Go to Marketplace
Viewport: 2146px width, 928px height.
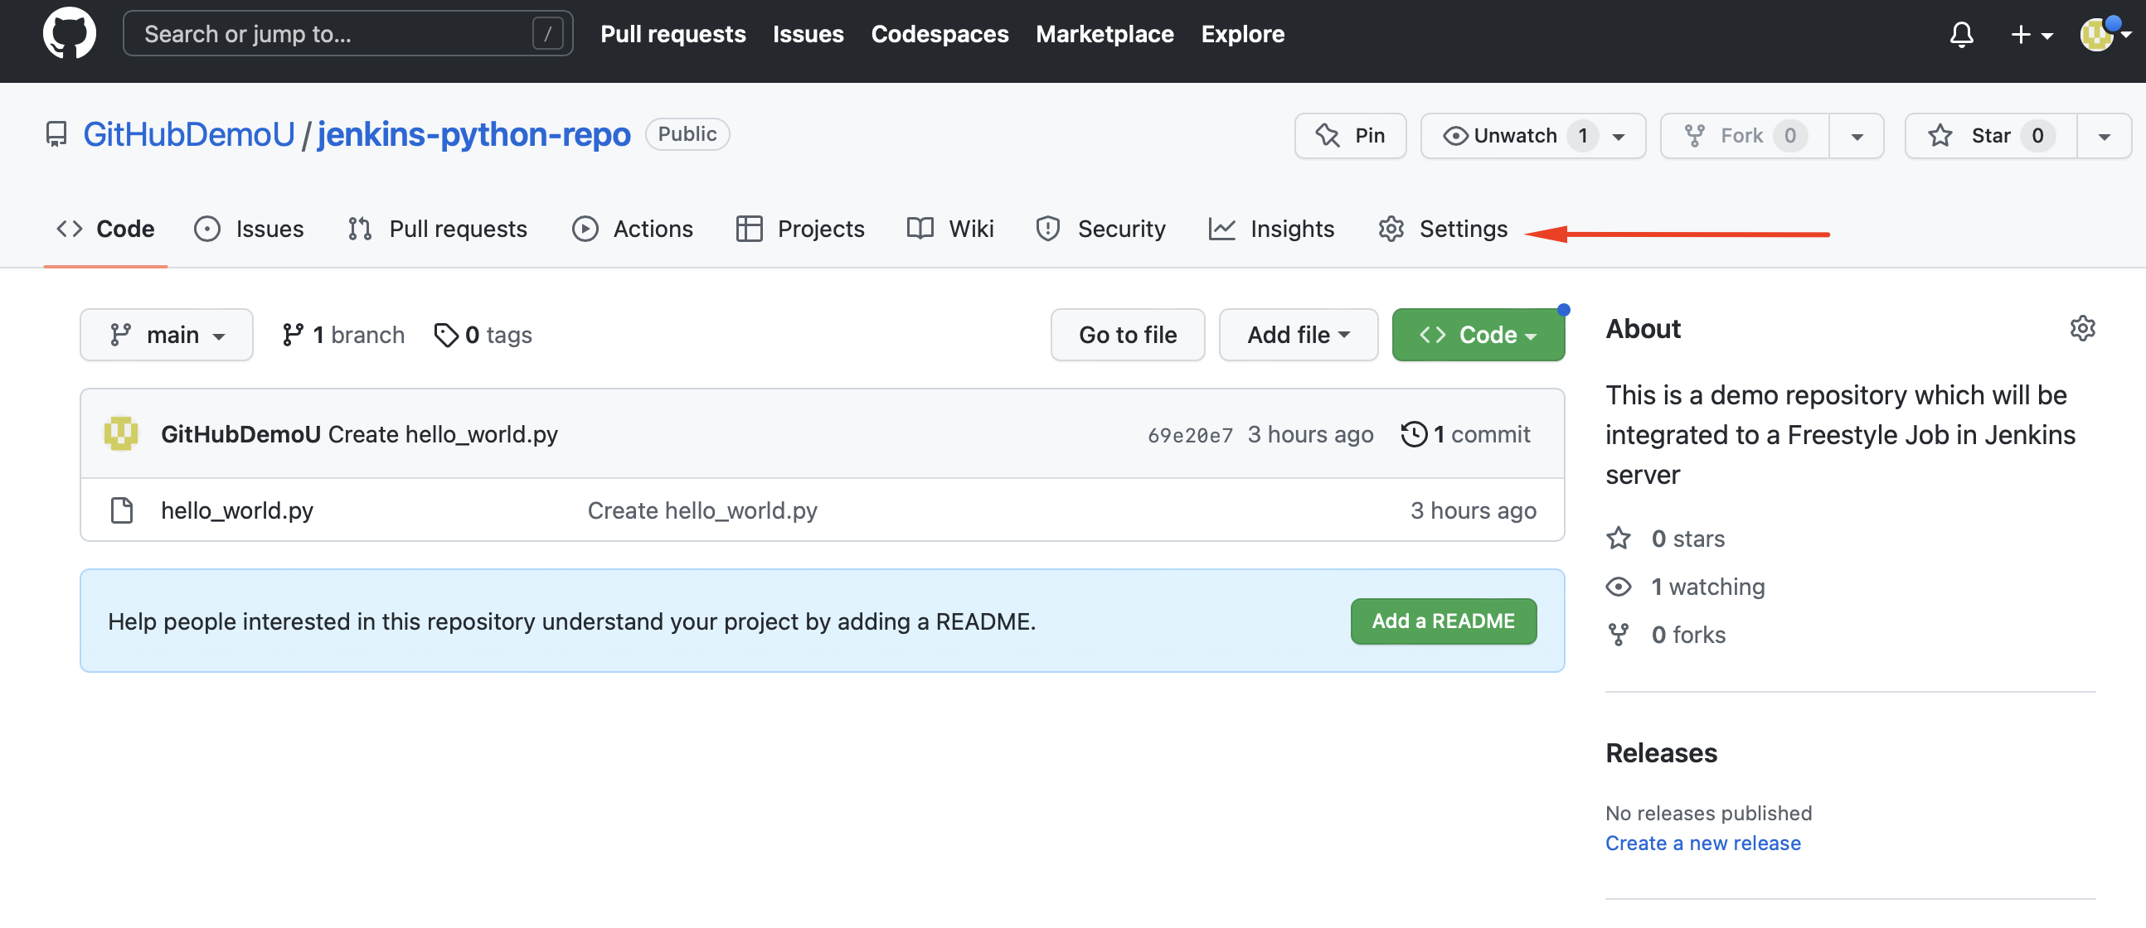1105,34
